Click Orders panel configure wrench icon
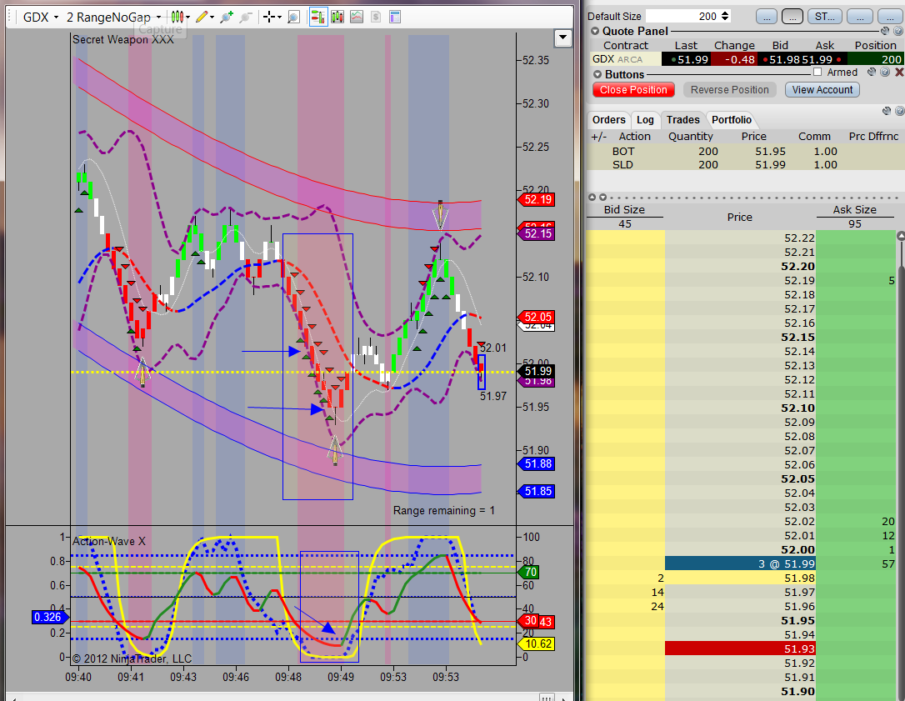 click(x=887, y=110)
